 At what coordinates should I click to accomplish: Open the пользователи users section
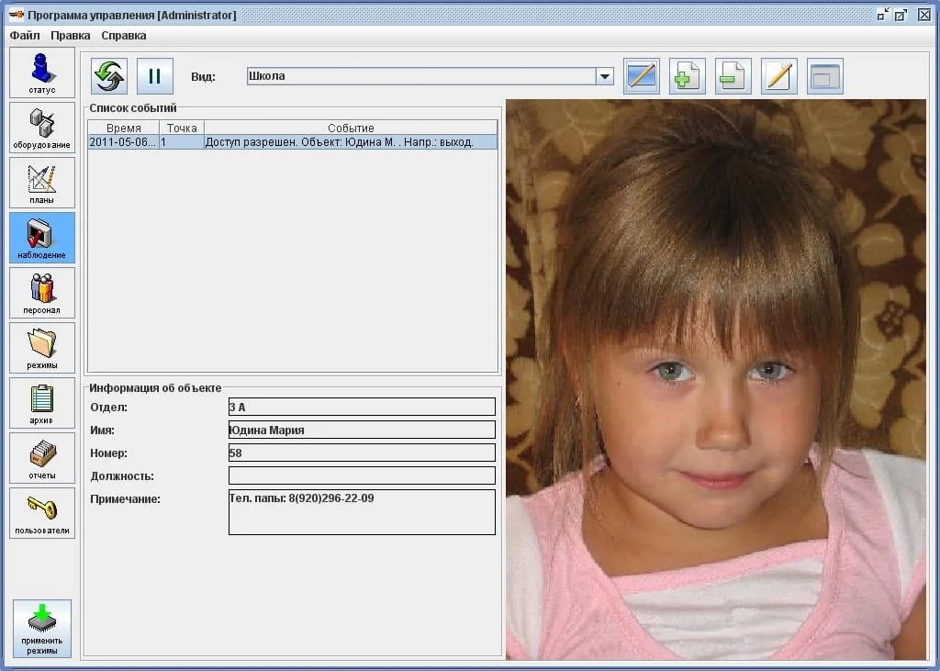tap(42, 513)
